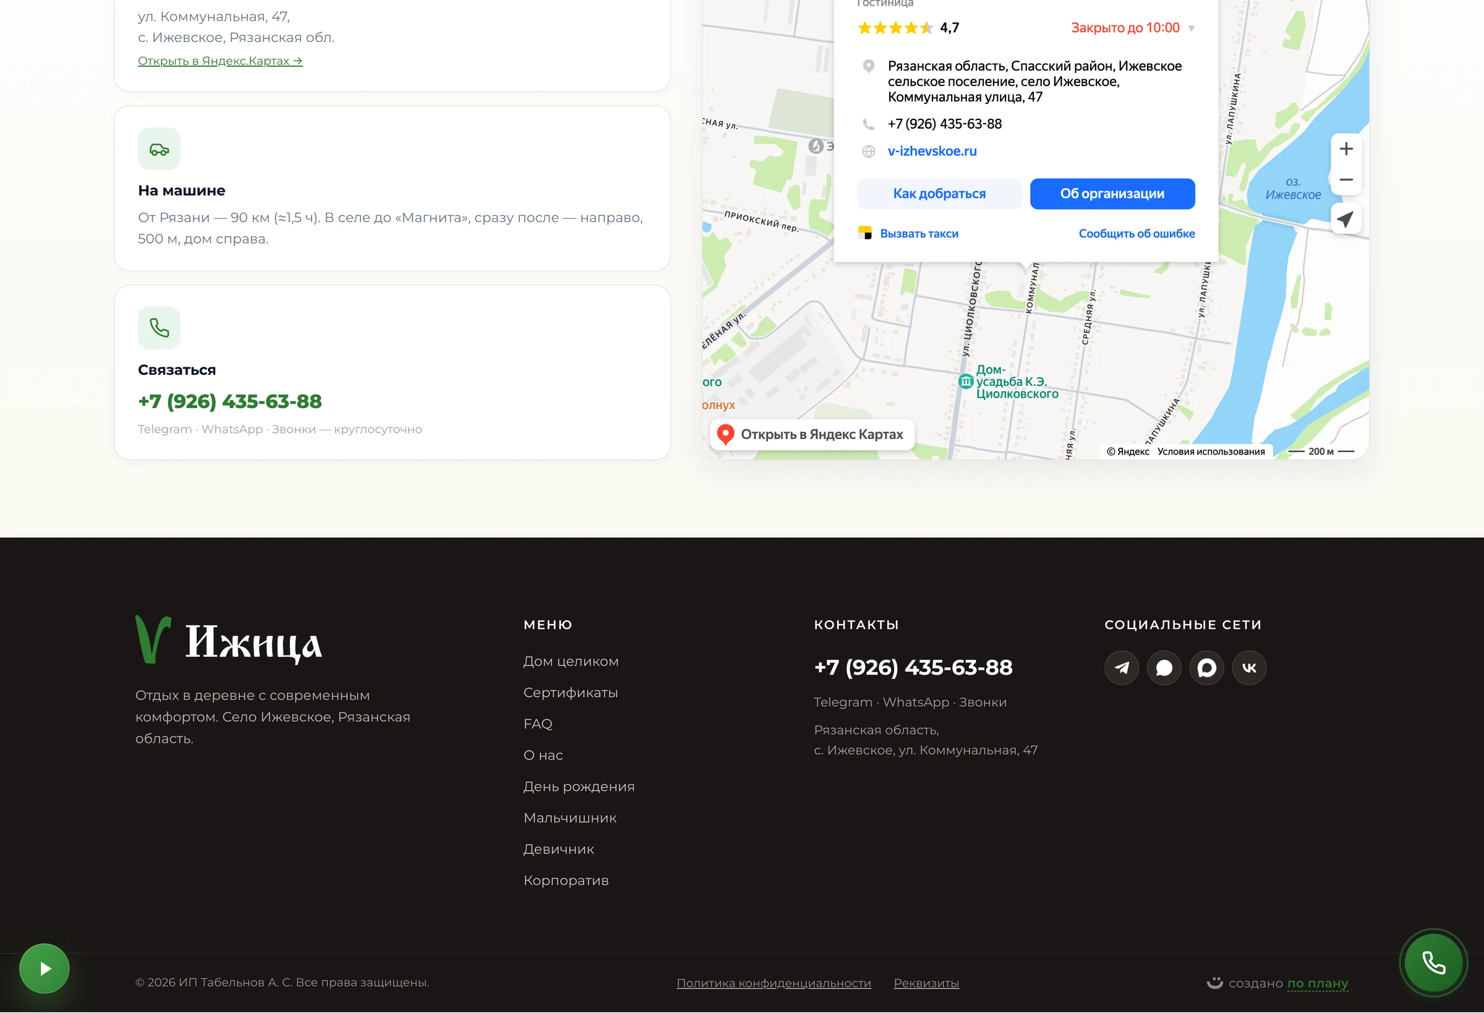Click Условия использования on the map
This screenshot has height=1013, width=1484.
[x=1211, y=451]
